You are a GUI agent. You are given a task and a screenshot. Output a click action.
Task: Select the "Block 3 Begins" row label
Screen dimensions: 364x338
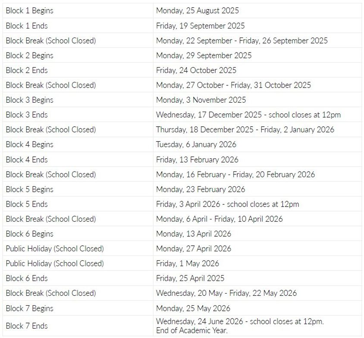click(x=29, y=100)
